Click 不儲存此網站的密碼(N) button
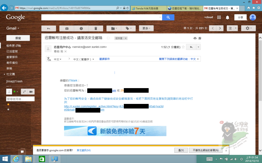This screenshot has height=163, width=262. 206,150
